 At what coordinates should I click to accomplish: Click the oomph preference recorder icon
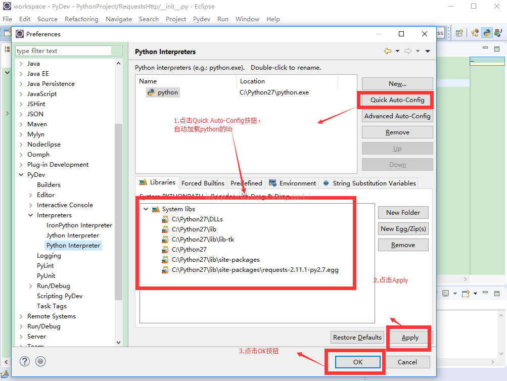(x=40, y=361)
